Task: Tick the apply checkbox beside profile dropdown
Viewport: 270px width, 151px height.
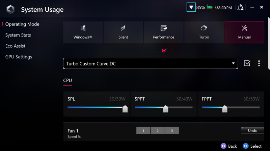Action: tap(247, 63)
